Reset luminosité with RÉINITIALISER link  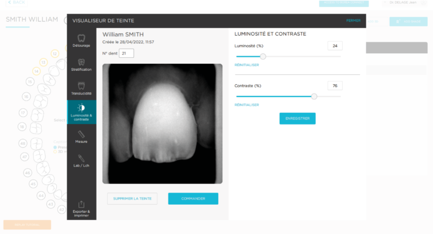tap(246, 65)
